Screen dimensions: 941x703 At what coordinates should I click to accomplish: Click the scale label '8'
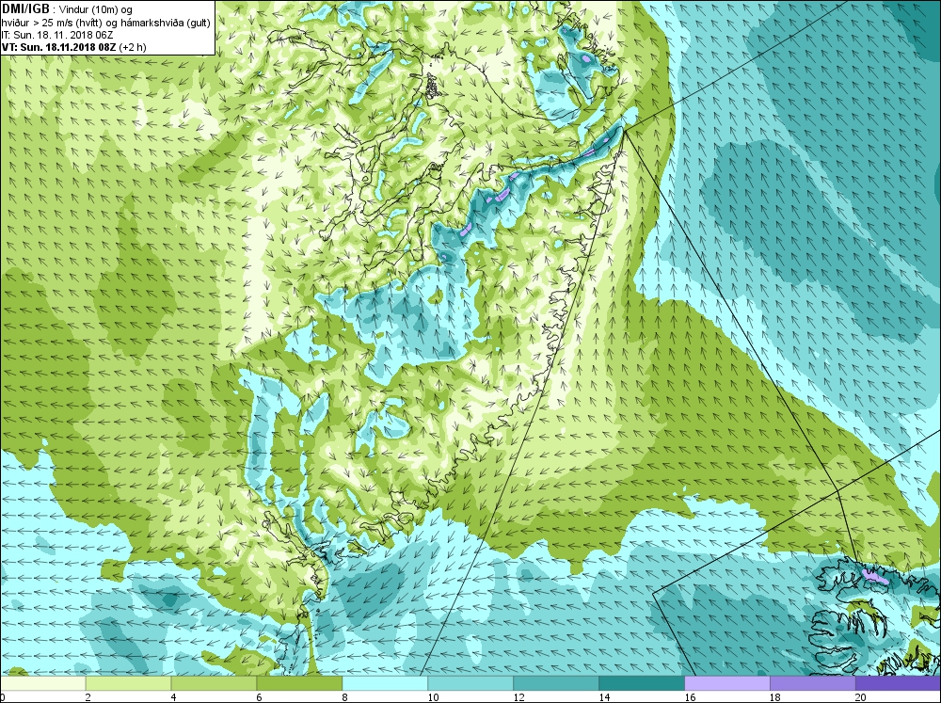(345, 697)
